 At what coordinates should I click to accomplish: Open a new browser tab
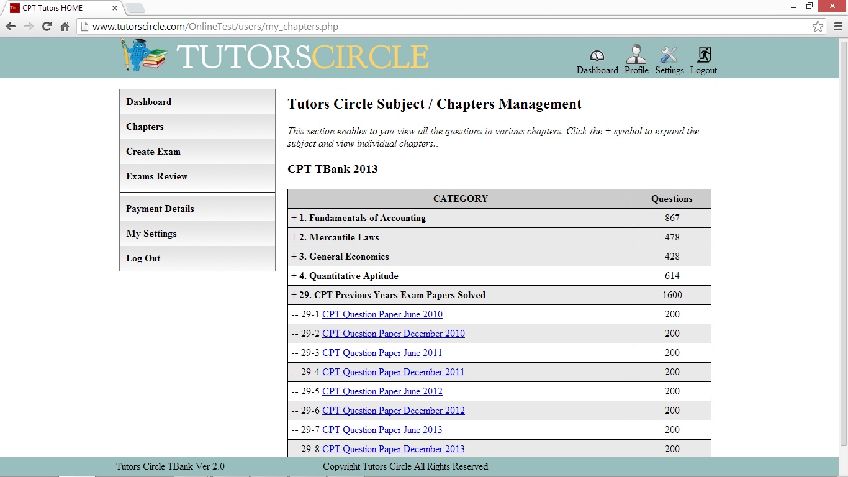[135, 8]
